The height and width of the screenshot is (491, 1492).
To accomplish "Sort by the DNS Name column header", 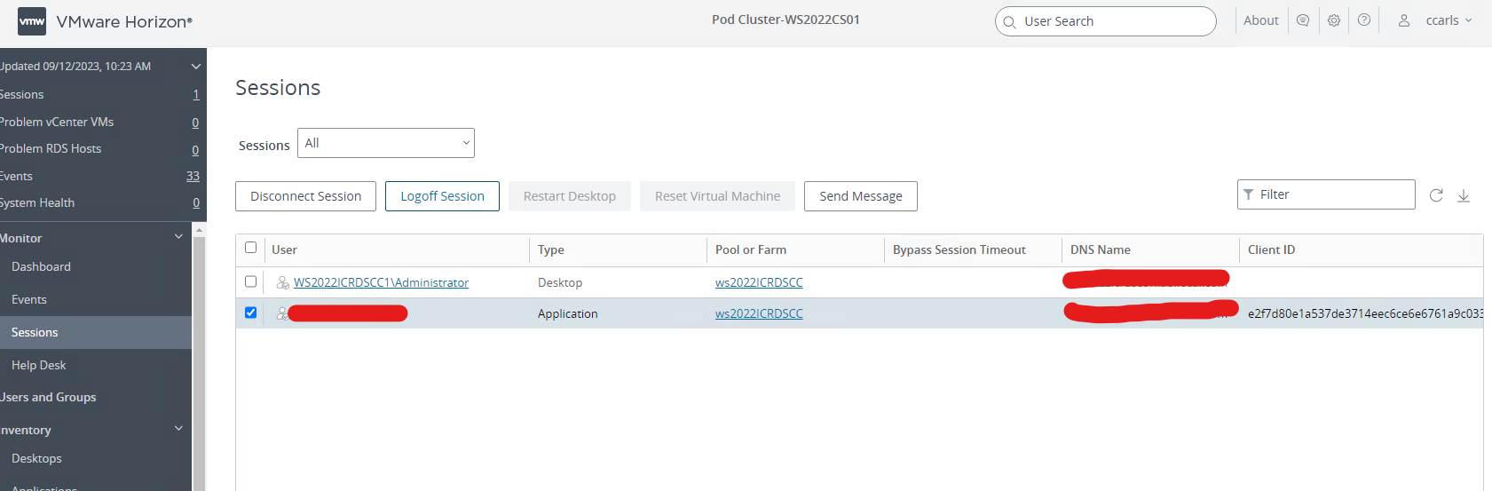I will pos(1100,249).
